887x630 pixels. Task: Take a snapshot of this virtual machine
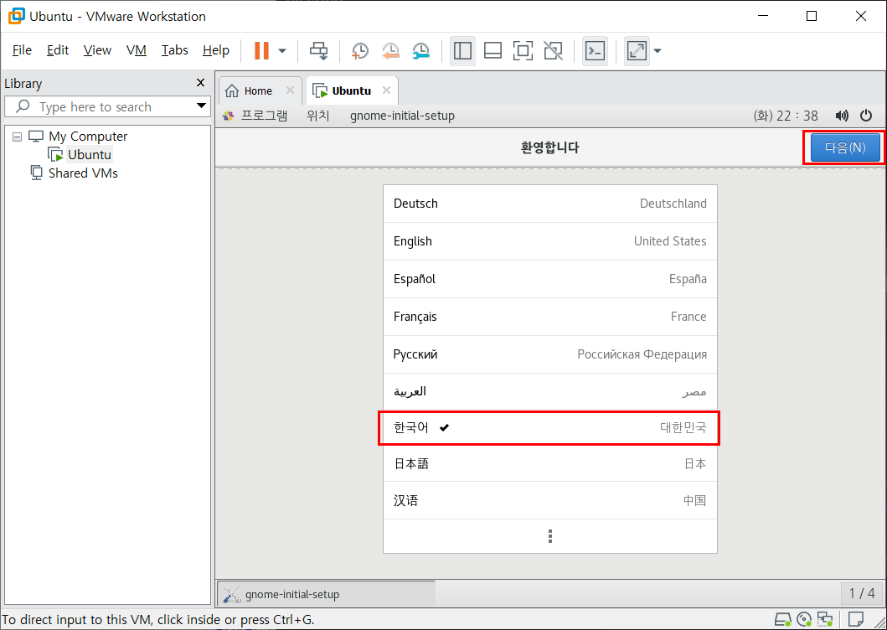pos(360,51)
